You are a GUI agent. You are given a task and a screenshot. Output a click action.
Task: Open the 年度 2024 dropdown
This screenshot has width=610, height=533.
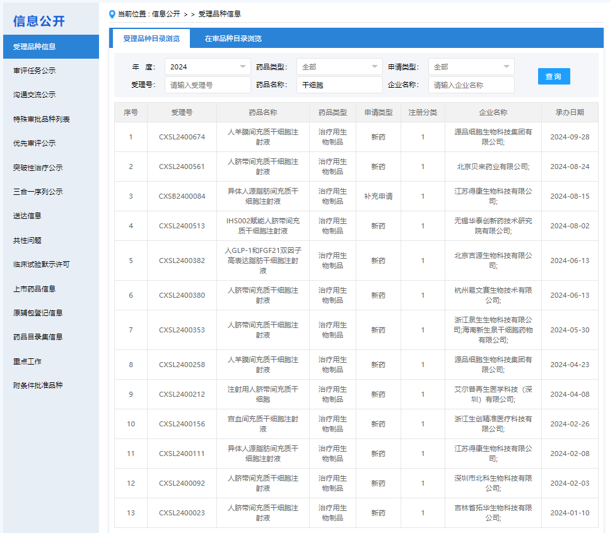(208, 67)
